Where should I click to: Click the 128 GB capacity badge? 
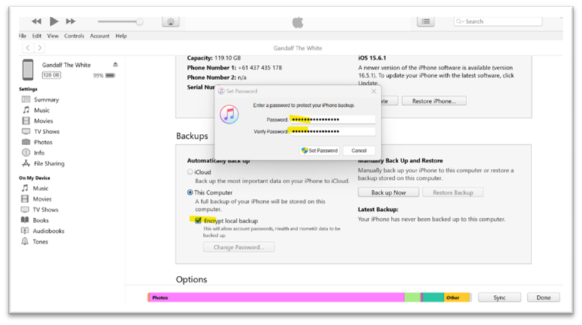(51, 75)
